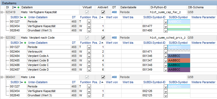The height and width of the screenshot is (99, 217).
Task: Click green plus in Histo: Linie subtable
Action: (25, 82)
